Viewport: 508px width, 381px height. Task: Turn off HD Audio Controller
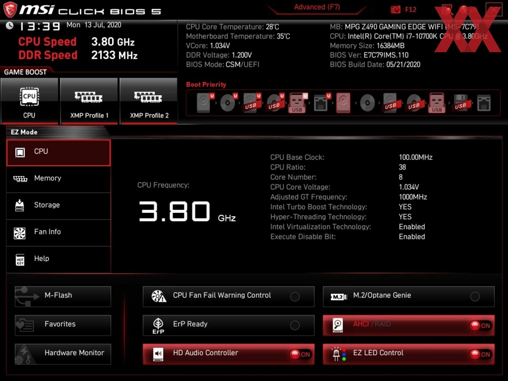(x=300, y=354)
